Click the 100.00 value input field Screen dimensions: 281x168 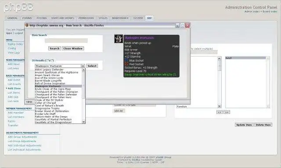pos(119,111)
